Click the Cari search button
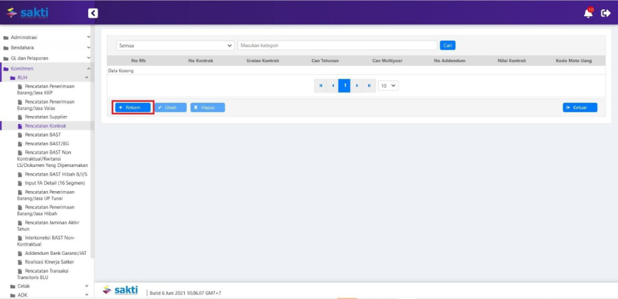 click(448, 45)
